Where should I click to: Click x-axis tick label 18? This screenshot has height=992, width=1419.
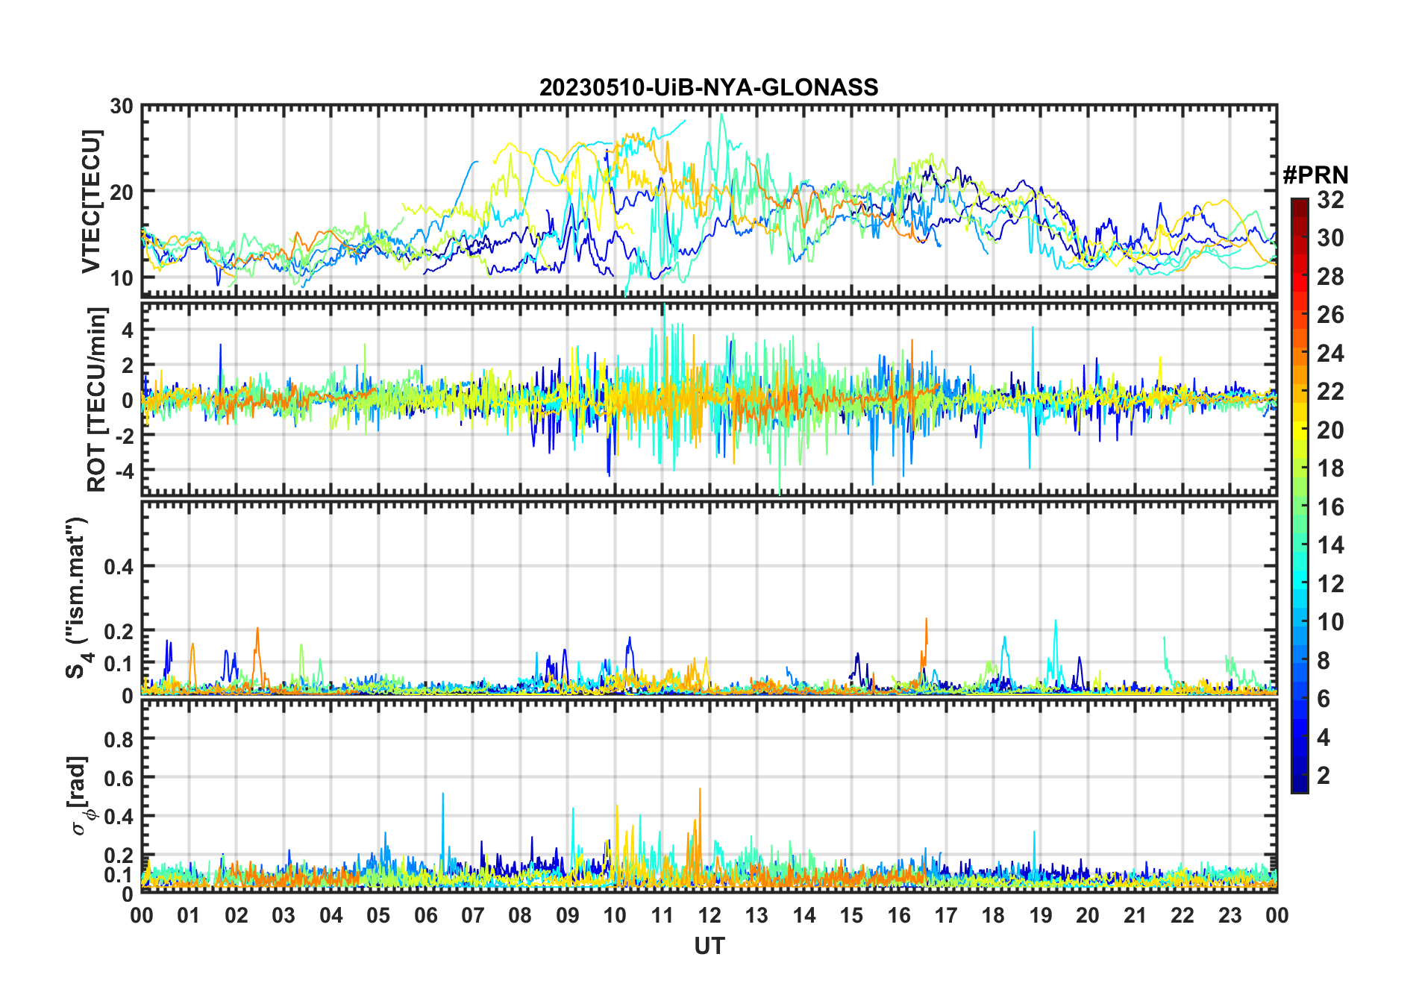[993, 916]
